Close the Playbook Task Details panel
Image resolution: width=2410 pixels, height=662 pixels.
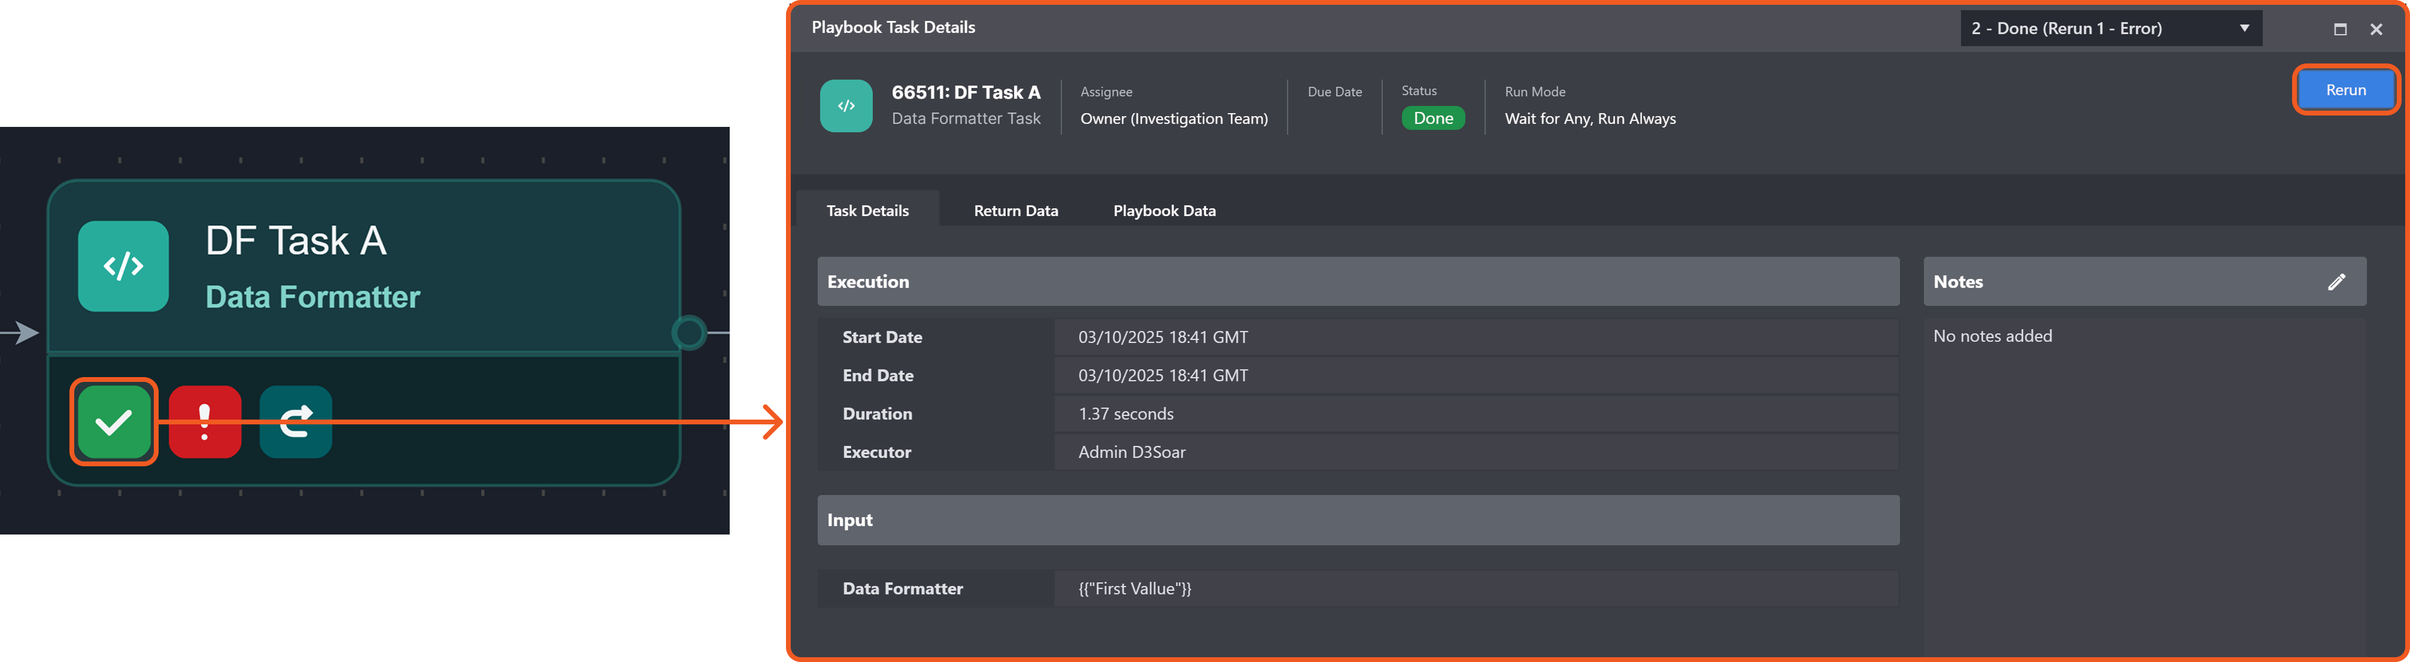[x=2376, y=29]
